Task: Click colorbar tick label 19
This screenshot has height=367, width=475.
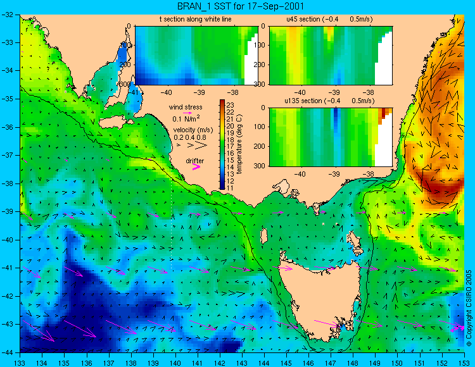Action: coord(230,133)
